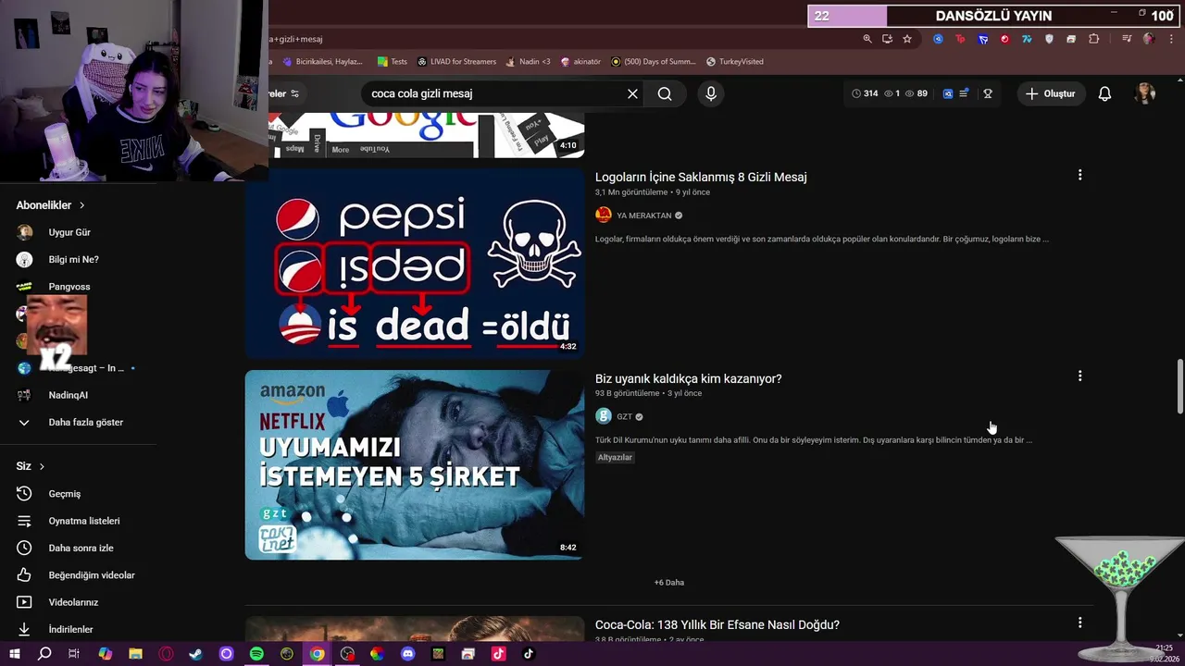Open more options for Coca-Cola 138 Yıllık video
1185x666 pixels.
(1079, 623)
